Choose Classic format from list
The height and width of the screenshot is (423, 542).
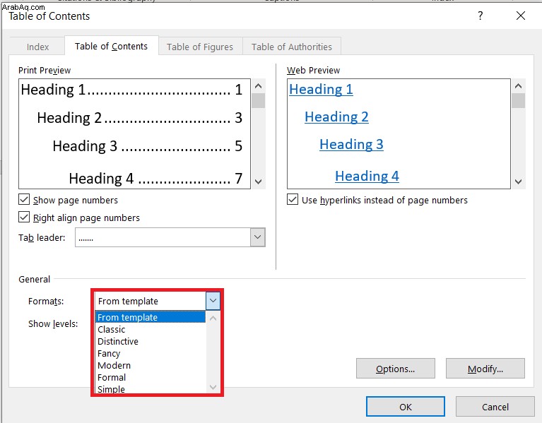click(151, 329)
